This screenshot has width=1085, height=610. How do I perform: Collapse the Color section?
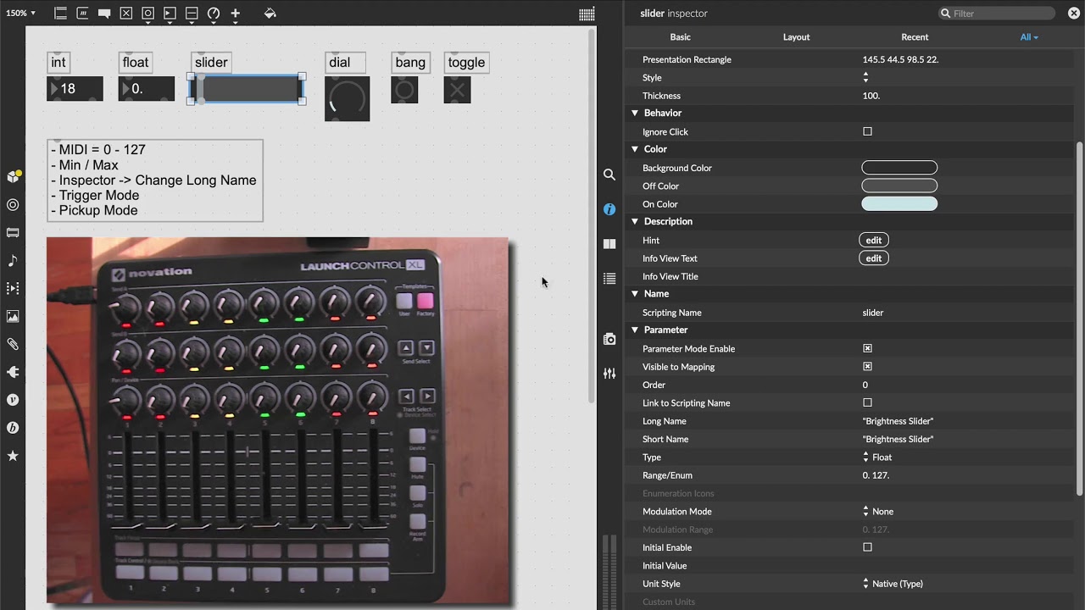tap(635, 149)
